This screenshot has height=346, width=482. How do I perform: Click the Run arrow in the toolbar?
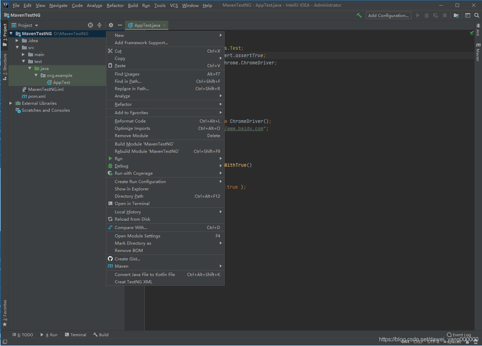pyautogui.click(x=418, y=15)
